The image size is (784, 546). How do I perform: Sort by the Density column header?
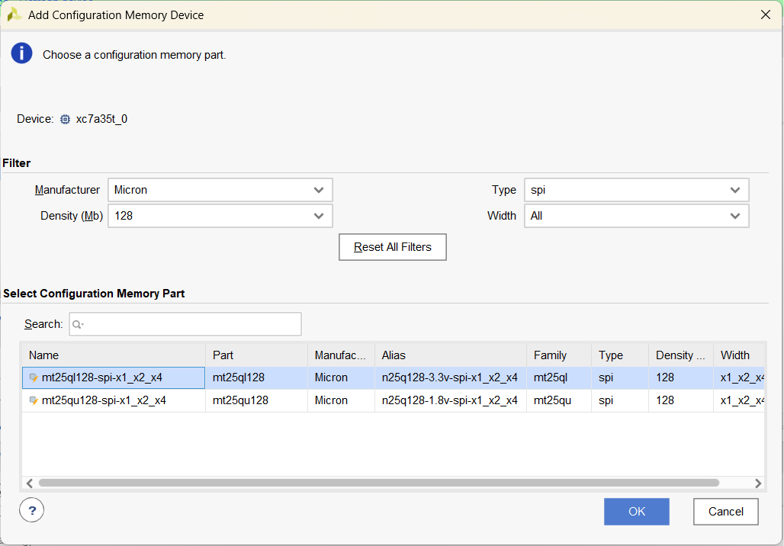pos(681,355)
